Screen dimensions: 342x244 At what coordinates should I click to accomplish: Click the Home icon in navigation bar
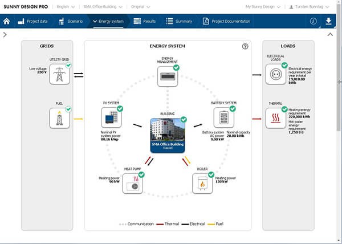pos(6,21)
